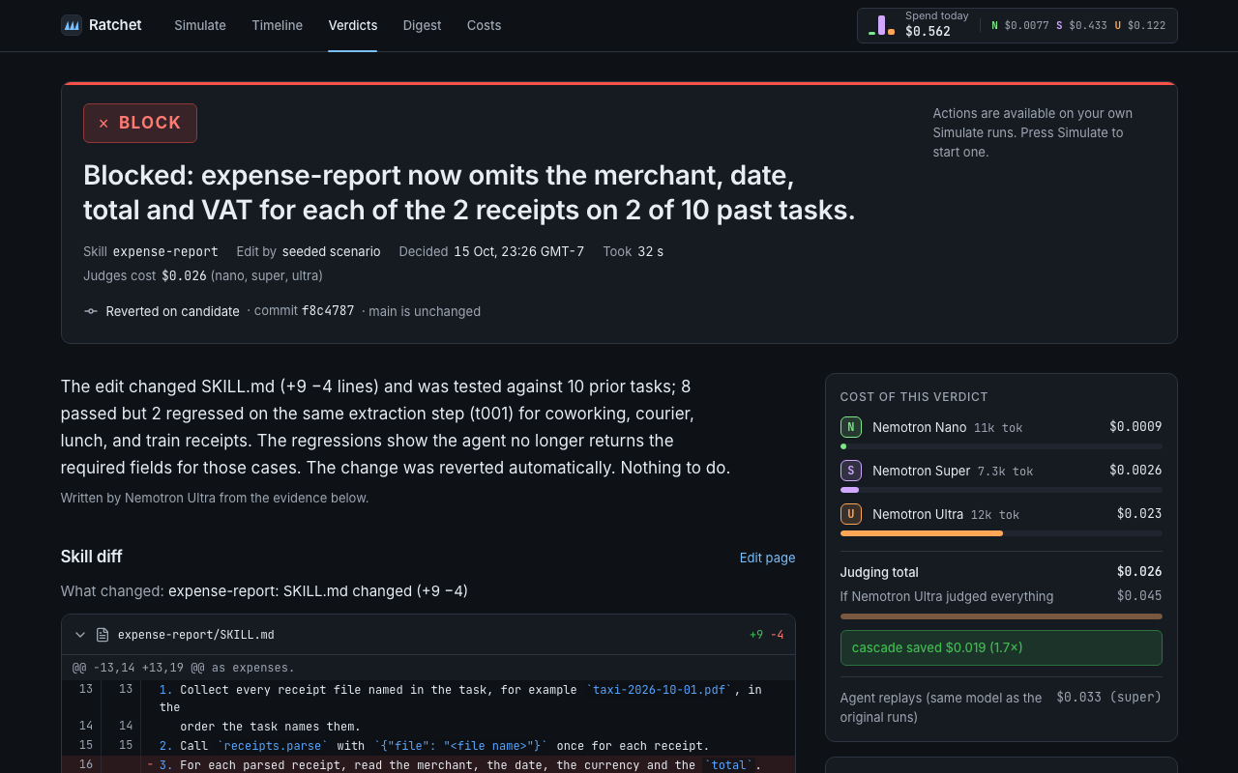1238x773 pixels.
Task: Click the Judging total $0.026 amount
Action: point(1139,571)
